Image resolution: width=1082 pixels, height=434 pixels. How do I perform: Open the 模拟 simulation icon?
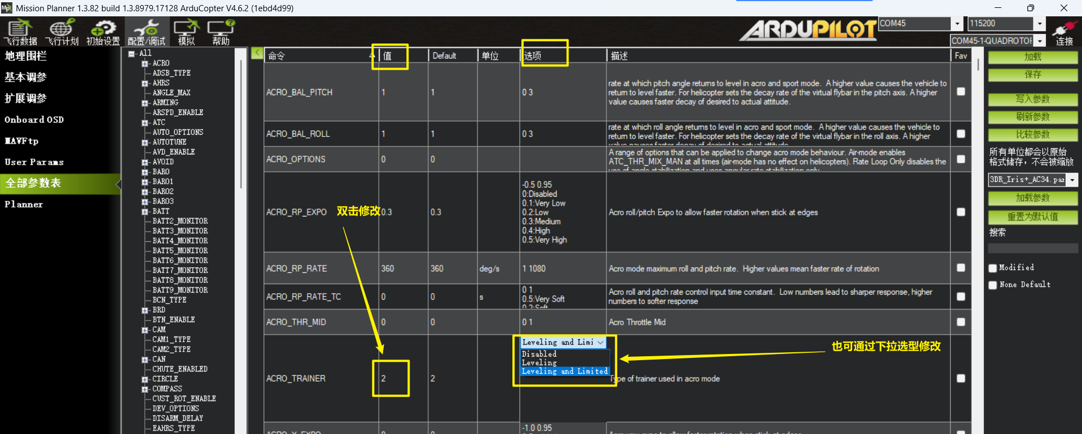tap(186, 32)
